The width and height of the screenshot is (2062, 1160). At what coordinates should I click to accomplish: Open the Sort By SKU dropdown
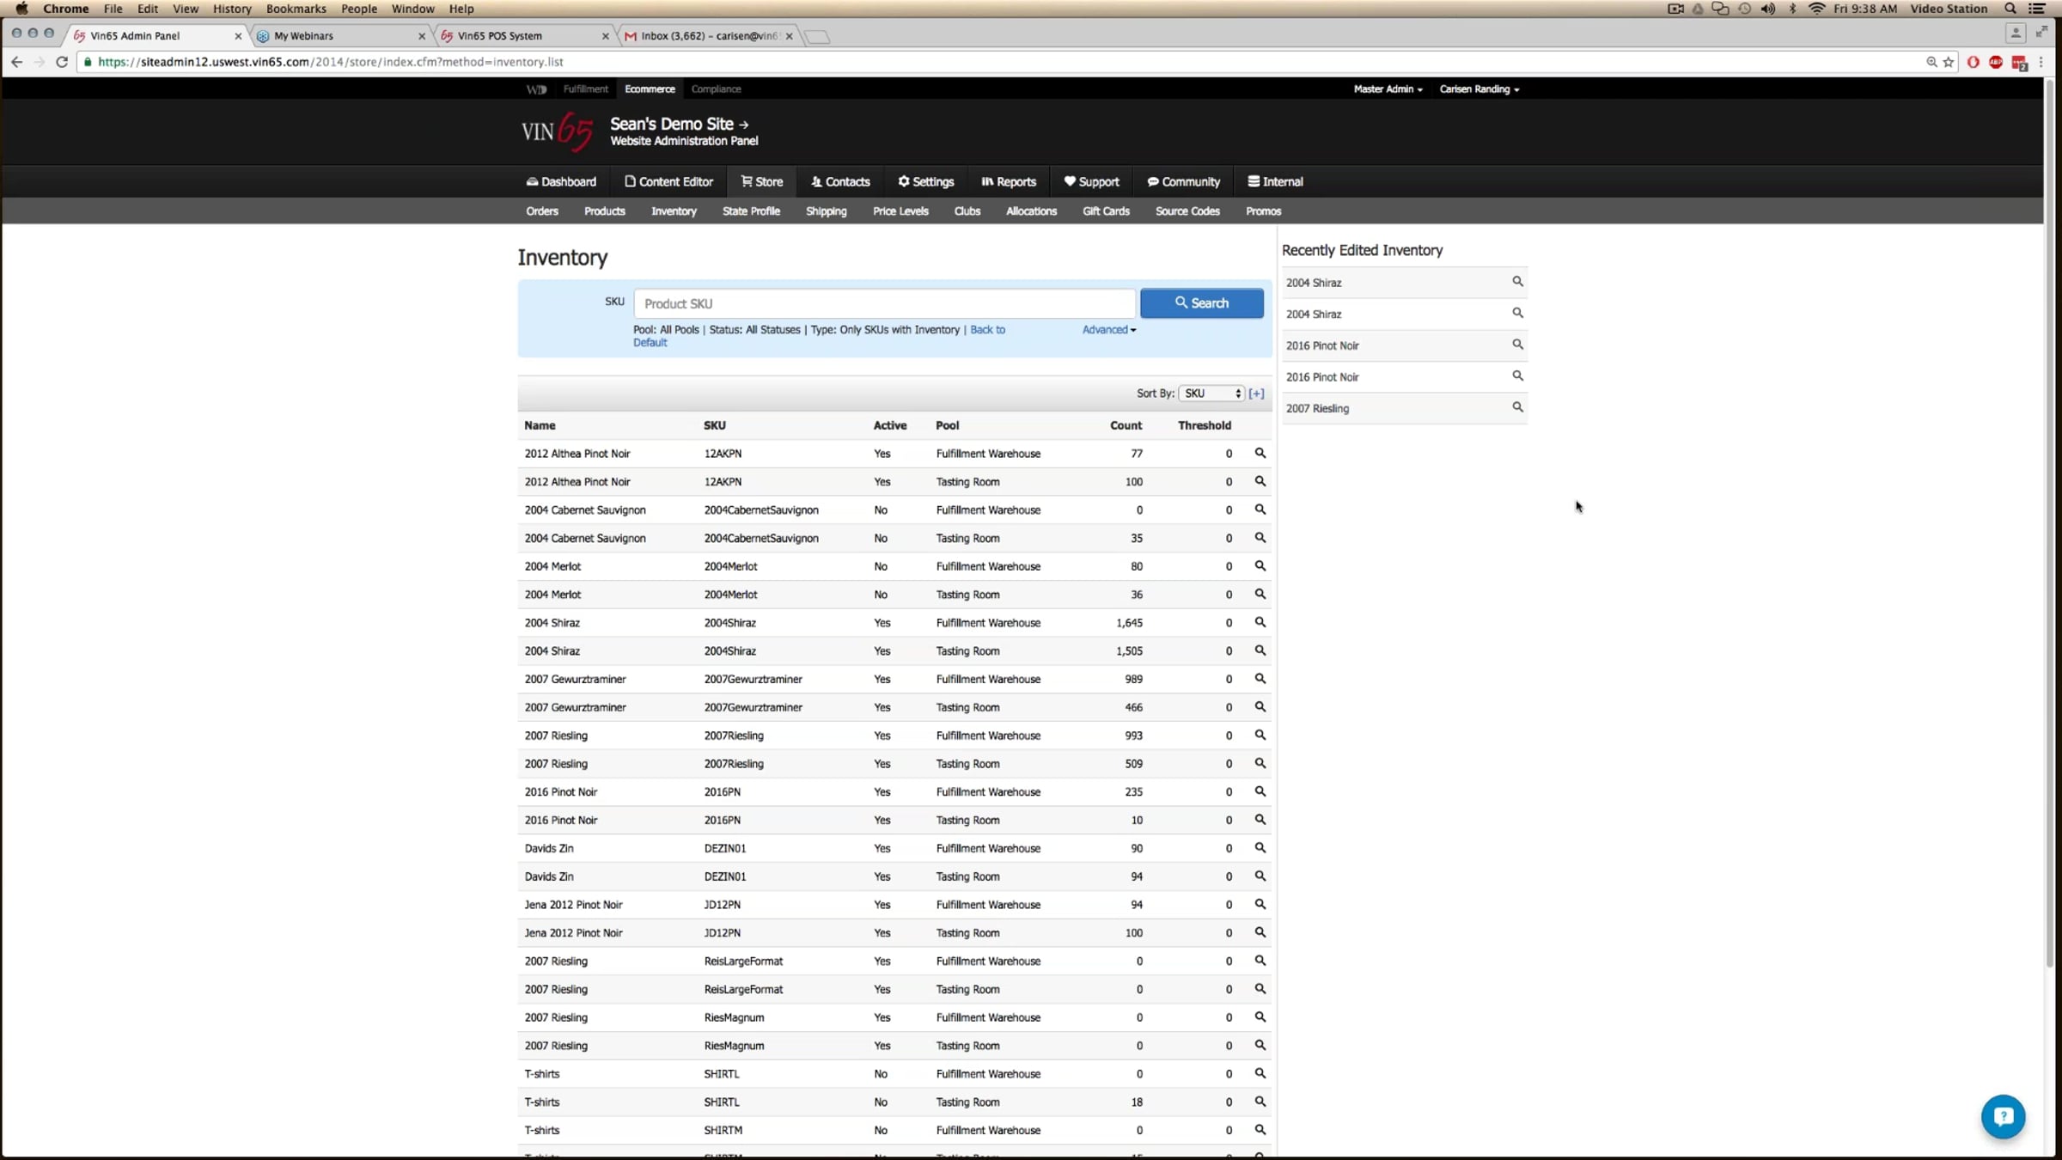pyautogui.click(x=1211, y=394)
